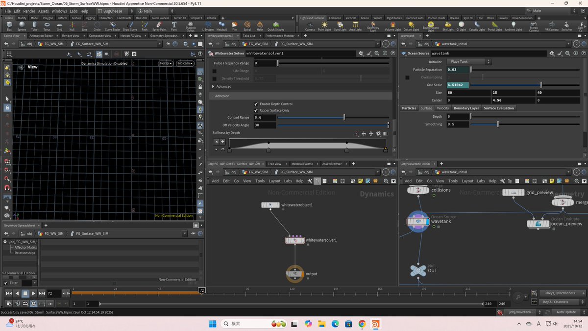
Task: Toggle the Oversampling checkbox
Action: (x=407, y=77)
